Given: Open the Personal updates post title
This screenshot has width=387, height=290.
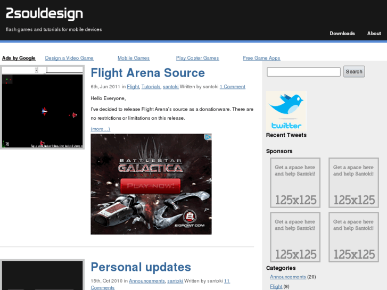Looking at the screenshot, I should pyautogui.click(x=141, y=267).
